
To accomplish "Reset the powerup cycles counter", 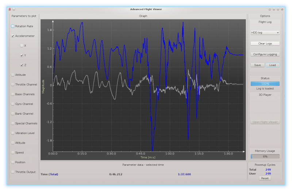I will click(x=265, y=178).
